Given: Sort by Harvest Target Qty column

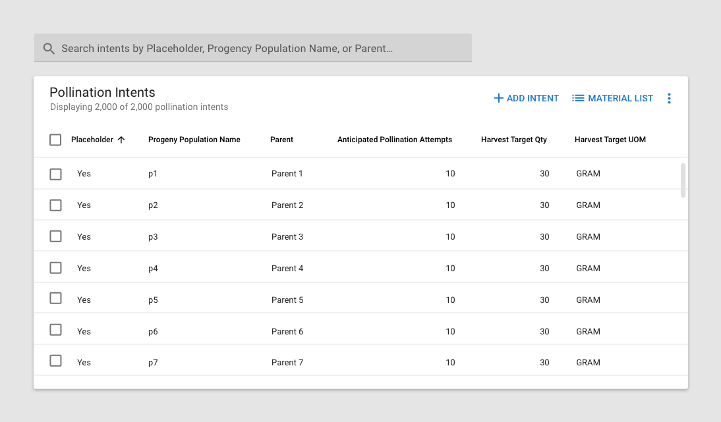Looking at the screenshot, I should (513, 140).
